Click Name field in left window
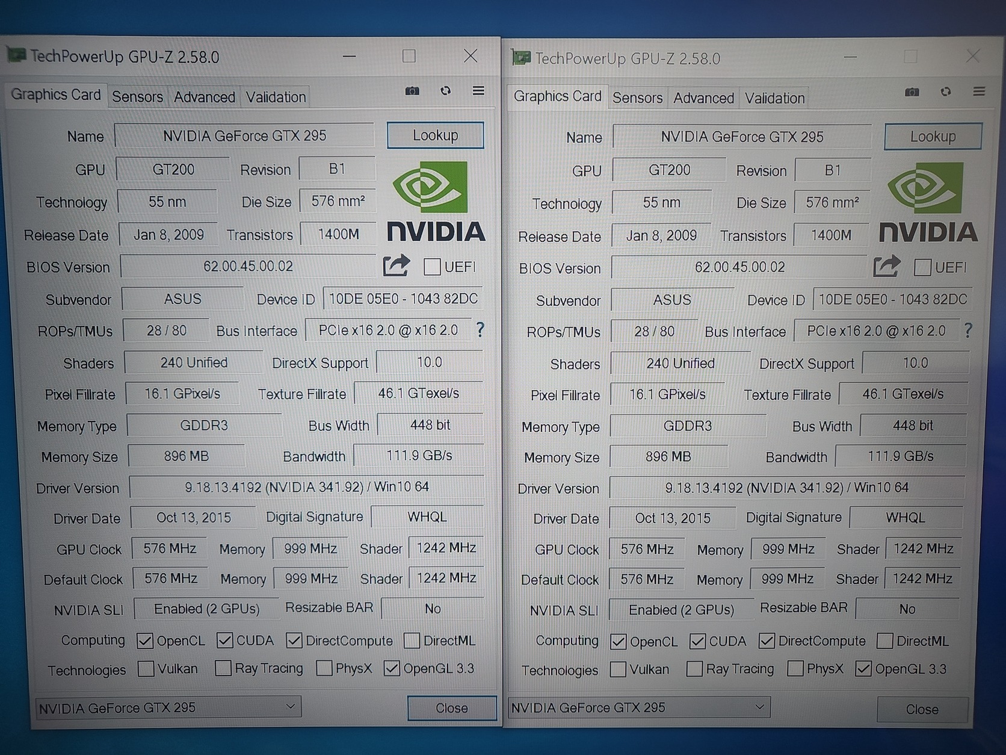This screenshot has height=755, width=1006. (244, 135)
